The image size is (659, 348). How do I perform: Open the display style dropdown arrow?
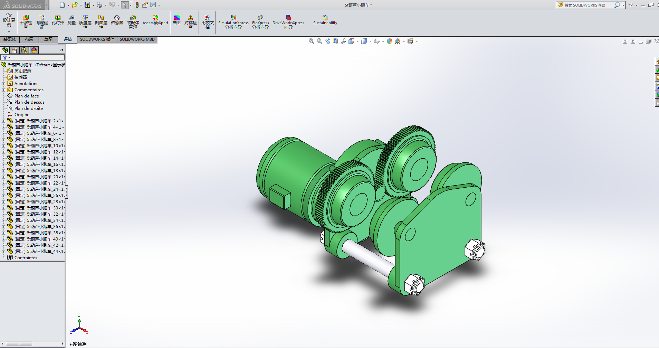pyautogui.click(x=370, y=42)
